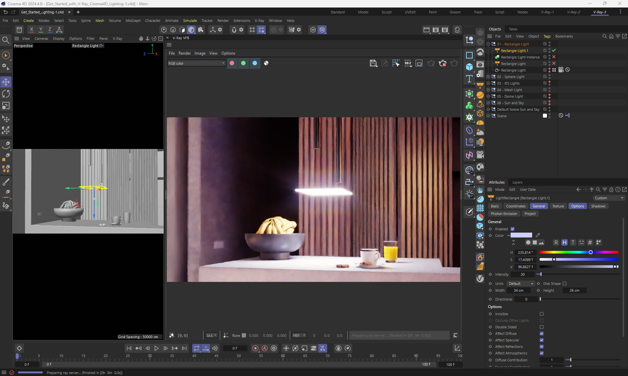The width and height of the screenshot is (628, 376).
Task: Expand the 02 - Sphere Light group
Action: click(x=488, y=77)
